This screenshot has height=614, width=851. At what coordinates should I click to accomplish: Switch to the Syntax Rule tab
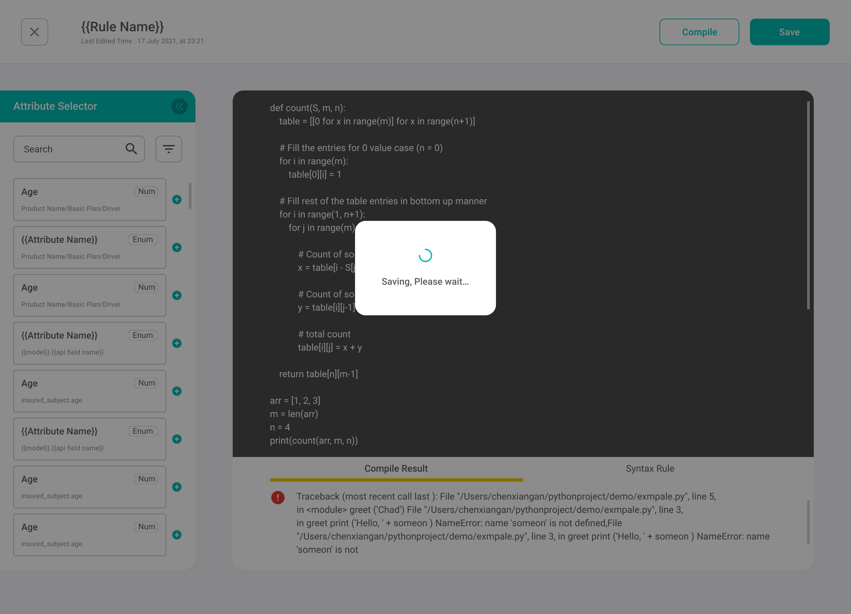click(x=650, y=469)
